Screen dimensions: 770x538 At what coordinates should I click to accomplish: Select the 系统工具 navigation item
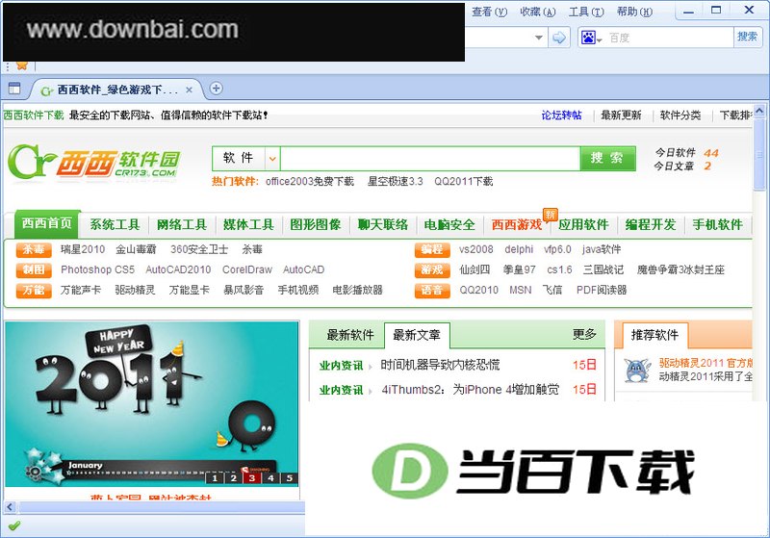click(x=115, y=225)
